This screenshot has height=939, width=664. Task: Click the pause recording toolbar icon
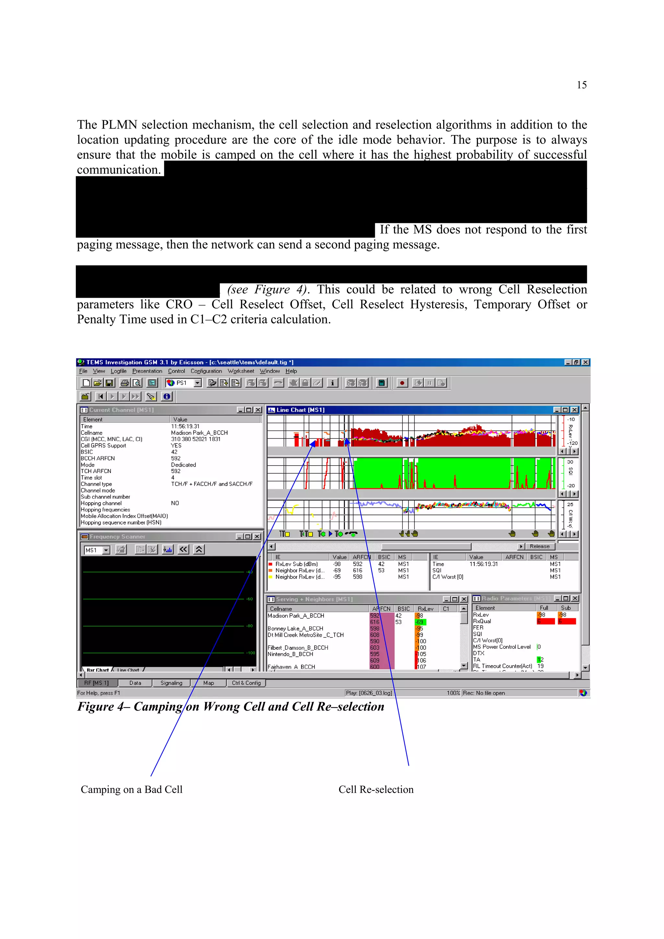tap(430, 383)
